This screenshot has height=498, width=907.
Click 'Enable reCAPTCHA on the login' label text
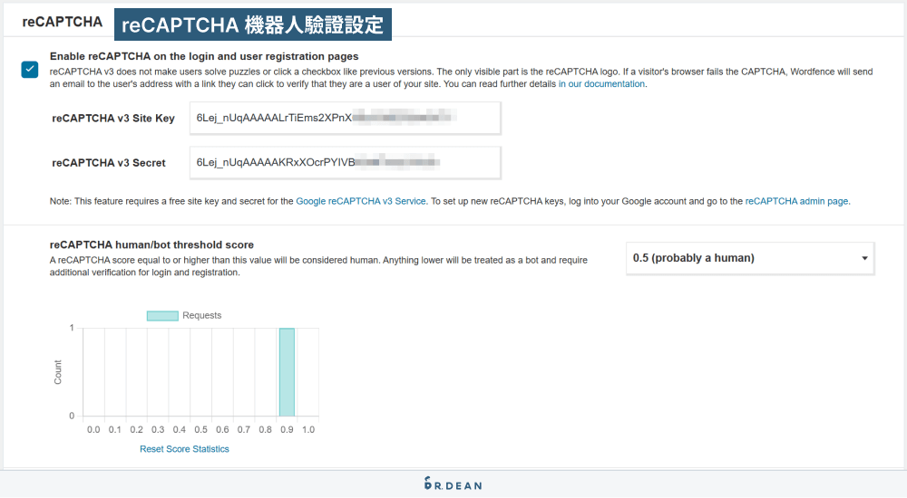pos(204,57)
